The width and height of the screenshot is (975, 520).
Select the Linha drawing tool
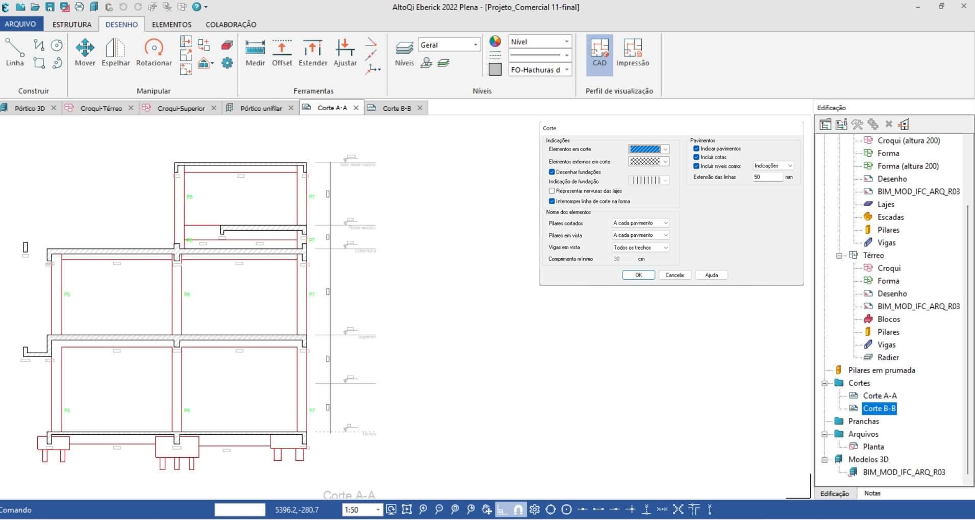point(15,53)
